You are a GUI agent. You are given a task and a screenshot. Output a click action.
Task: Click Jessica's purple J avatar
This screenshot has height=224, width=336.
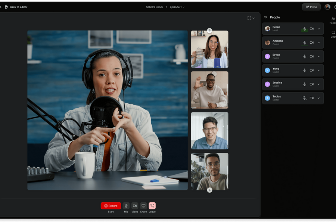point(267,84)
